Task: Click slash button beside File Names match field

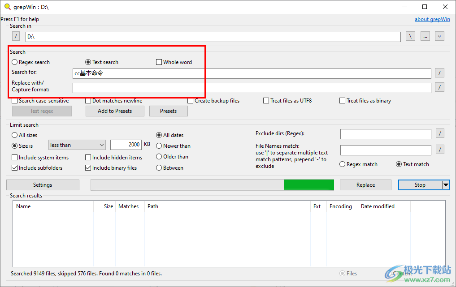Action: [x=440, y=150]
